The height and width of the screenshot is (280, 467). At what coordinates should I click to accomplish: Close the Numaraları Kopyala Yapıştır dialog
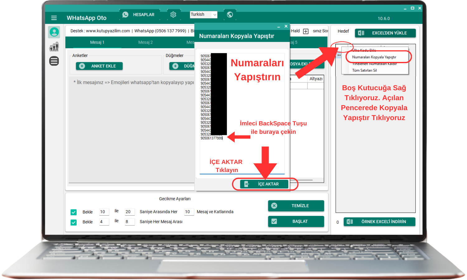tap(286, 26)
